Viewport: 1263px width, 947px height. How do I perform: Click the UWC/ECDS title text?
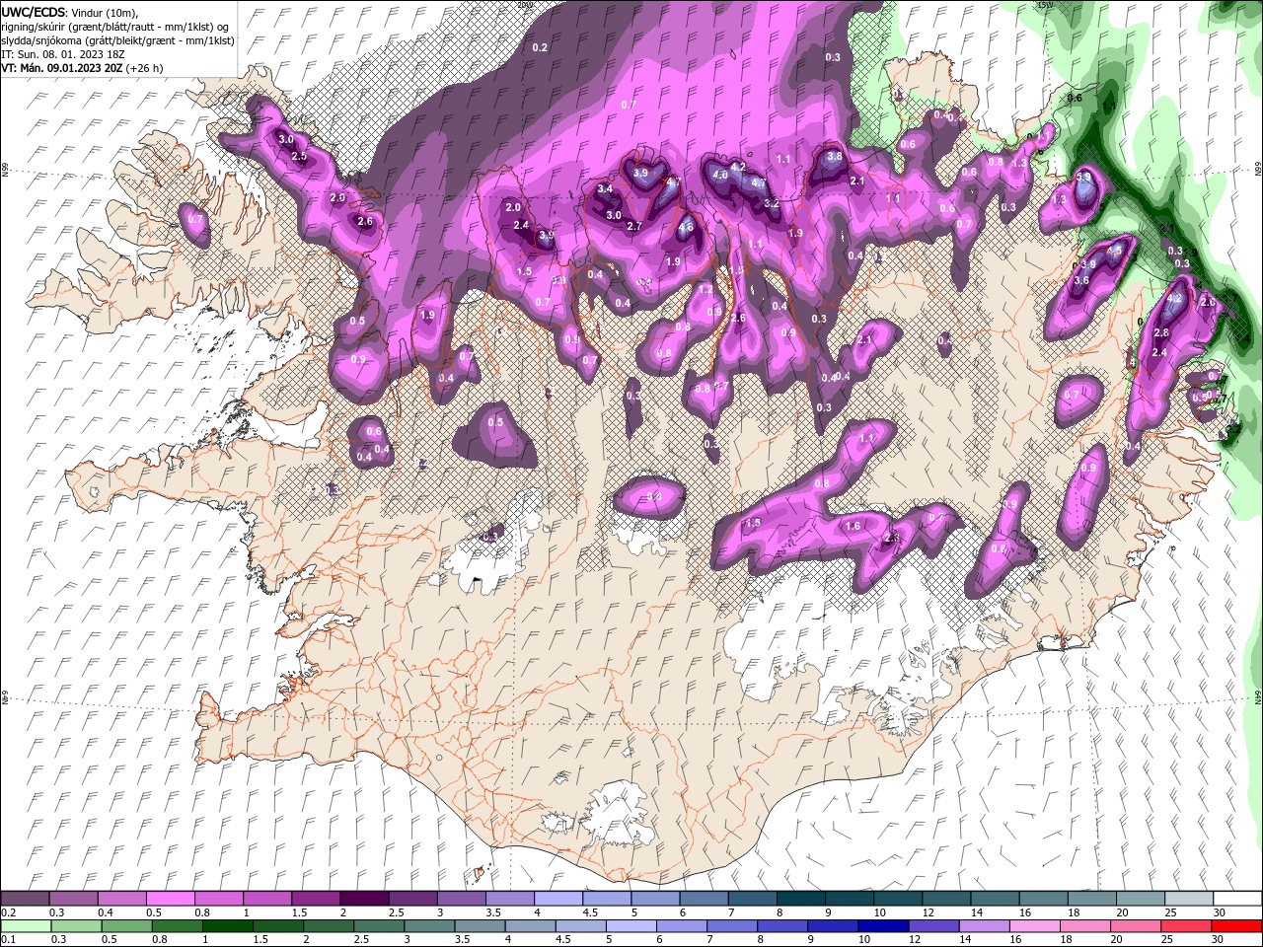(34, 12)
